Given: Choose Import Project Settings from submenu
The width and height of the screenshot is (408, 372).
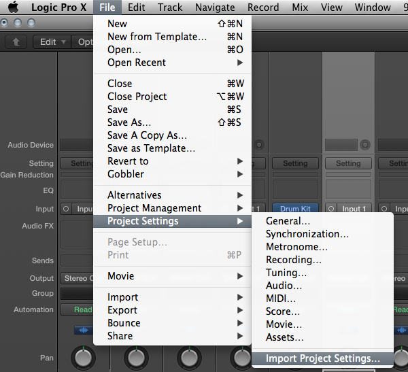Looking at the screenshot, I should click(322, 358).
